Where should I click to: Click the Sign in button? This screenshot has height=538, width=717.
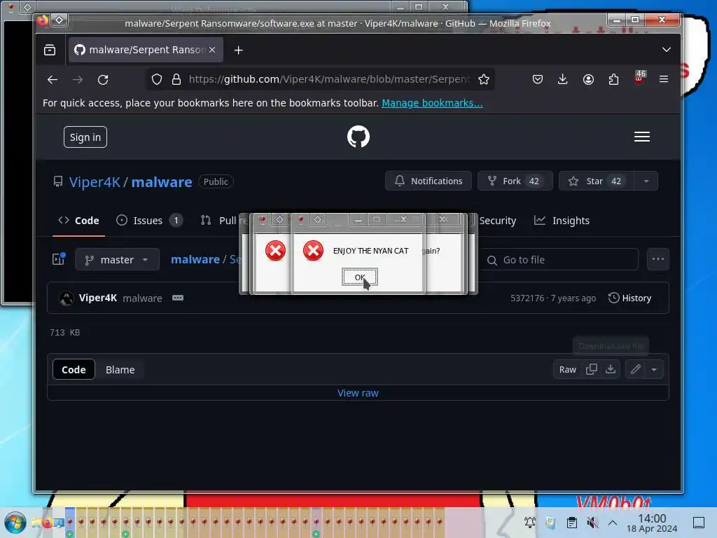coord(85,137)
